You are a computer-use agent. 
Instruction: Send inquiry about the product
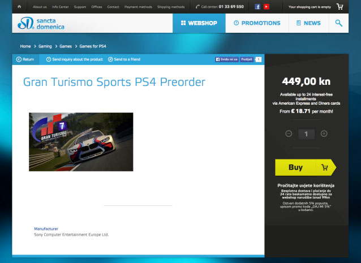(74, 59)
